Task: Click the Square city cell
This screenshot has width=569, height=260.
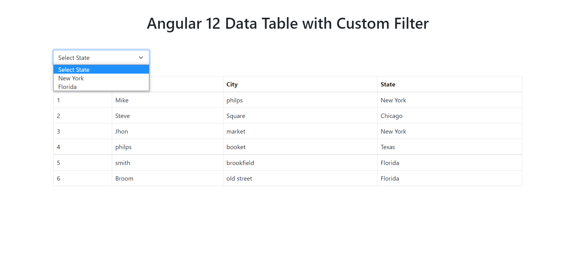Action: (236, 116)
